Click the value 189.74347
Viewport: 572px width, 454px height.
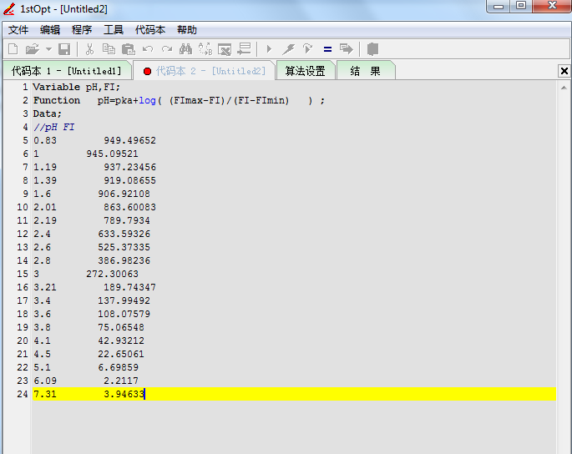point(130,287)
